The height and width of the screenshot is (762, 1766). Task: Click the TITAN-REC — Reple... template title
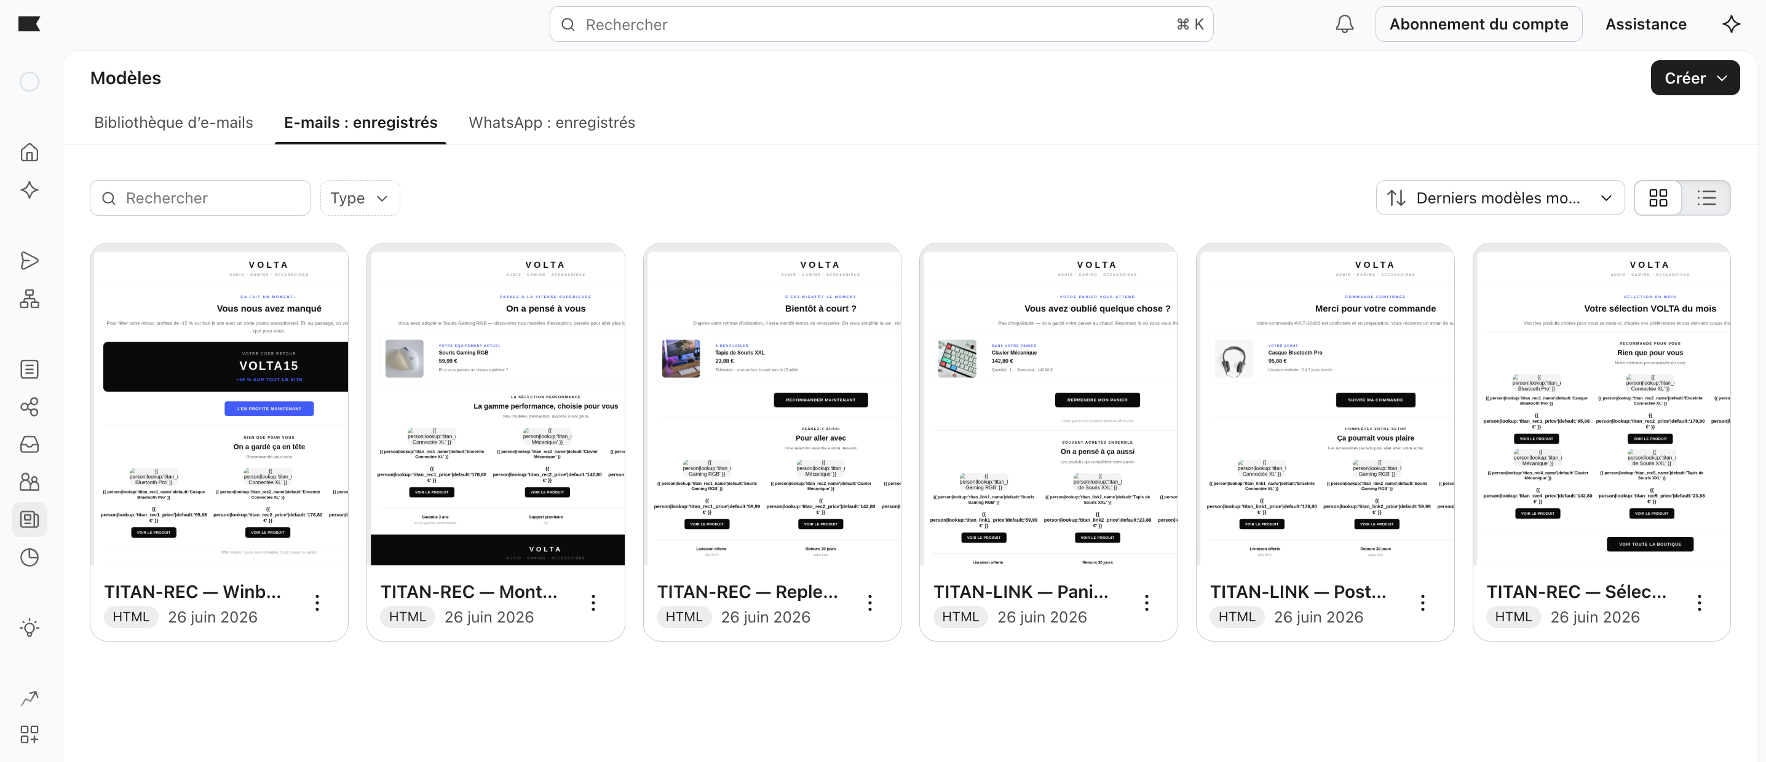pos(747,591)
